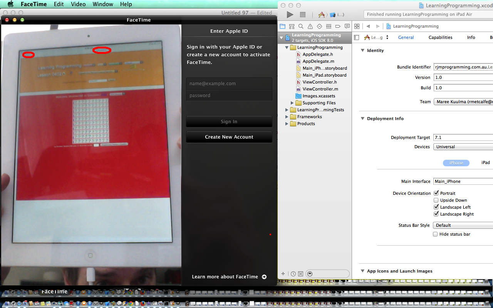Select AppDelegate.h in the navigator
Image resolution: width=493 pixels, height=308 pixels.
click(x=314, y=54)
